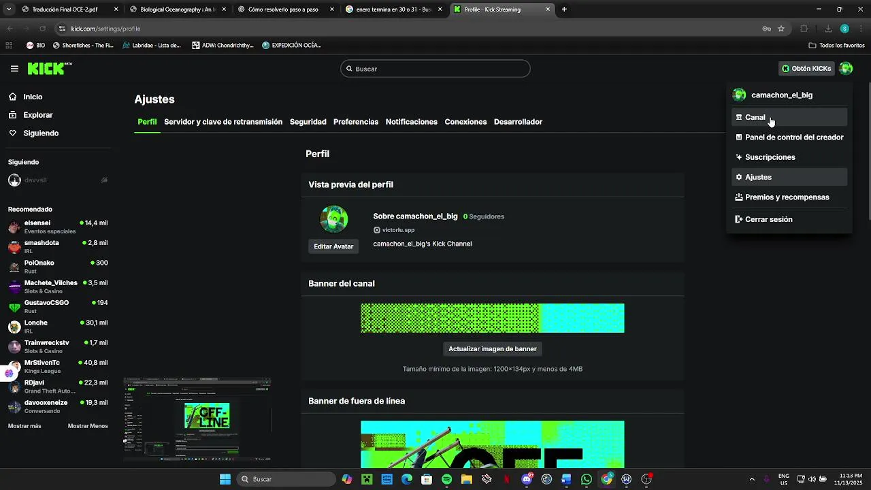The image size is (871, 490).
Task: Open the Conexiones tab
Action: point(465,122)
